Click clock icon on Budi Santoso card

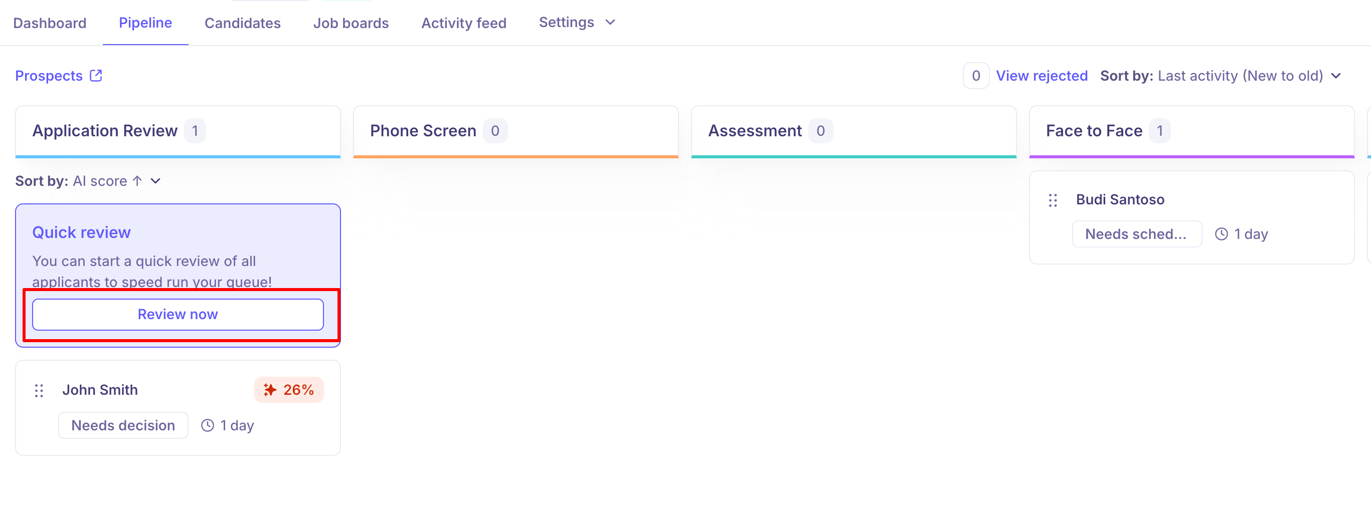click(1221, 234)
